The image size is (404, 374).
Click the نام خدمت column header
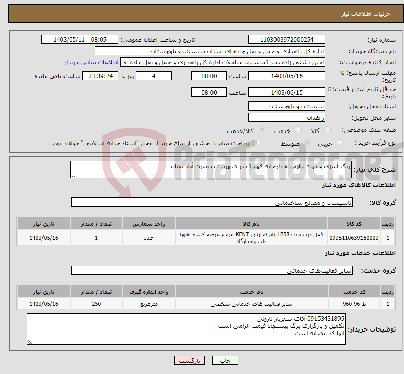[251, 292]
